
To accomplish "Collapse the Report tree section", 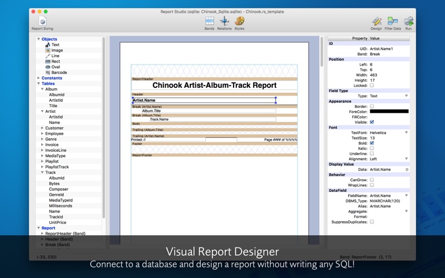I will point(38,228).
